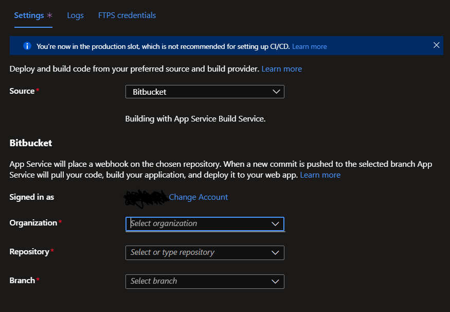Click the chevron arrow on Source dropdown

tap(276, 92)
